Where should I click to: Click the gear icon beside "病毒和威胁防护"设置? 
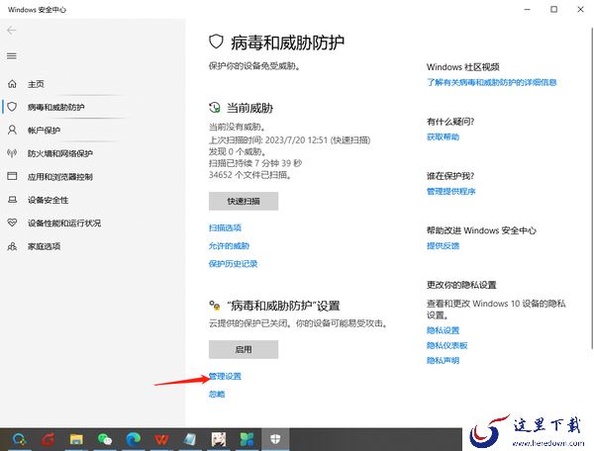tap(215, 305)
